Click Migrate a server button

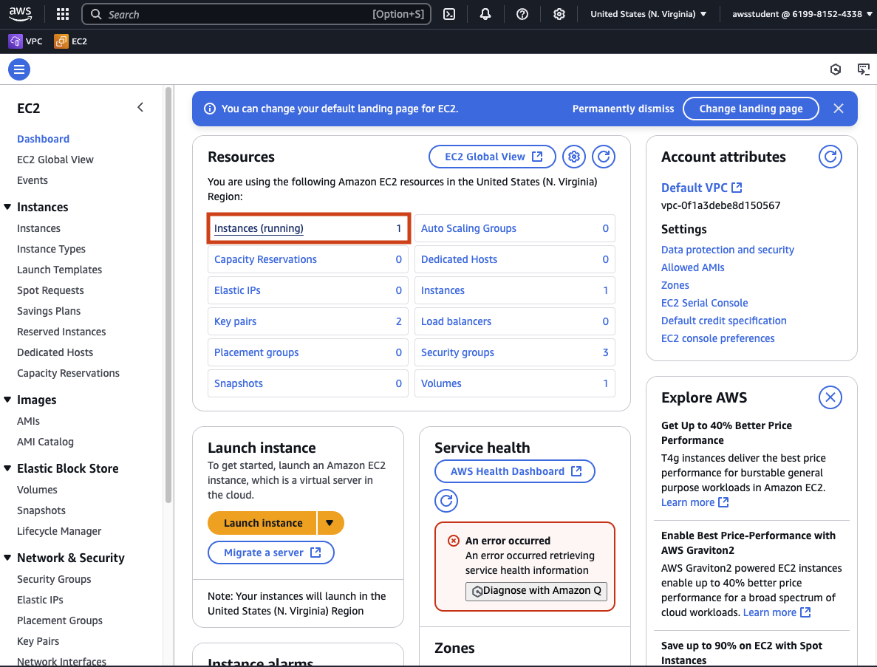271,553
